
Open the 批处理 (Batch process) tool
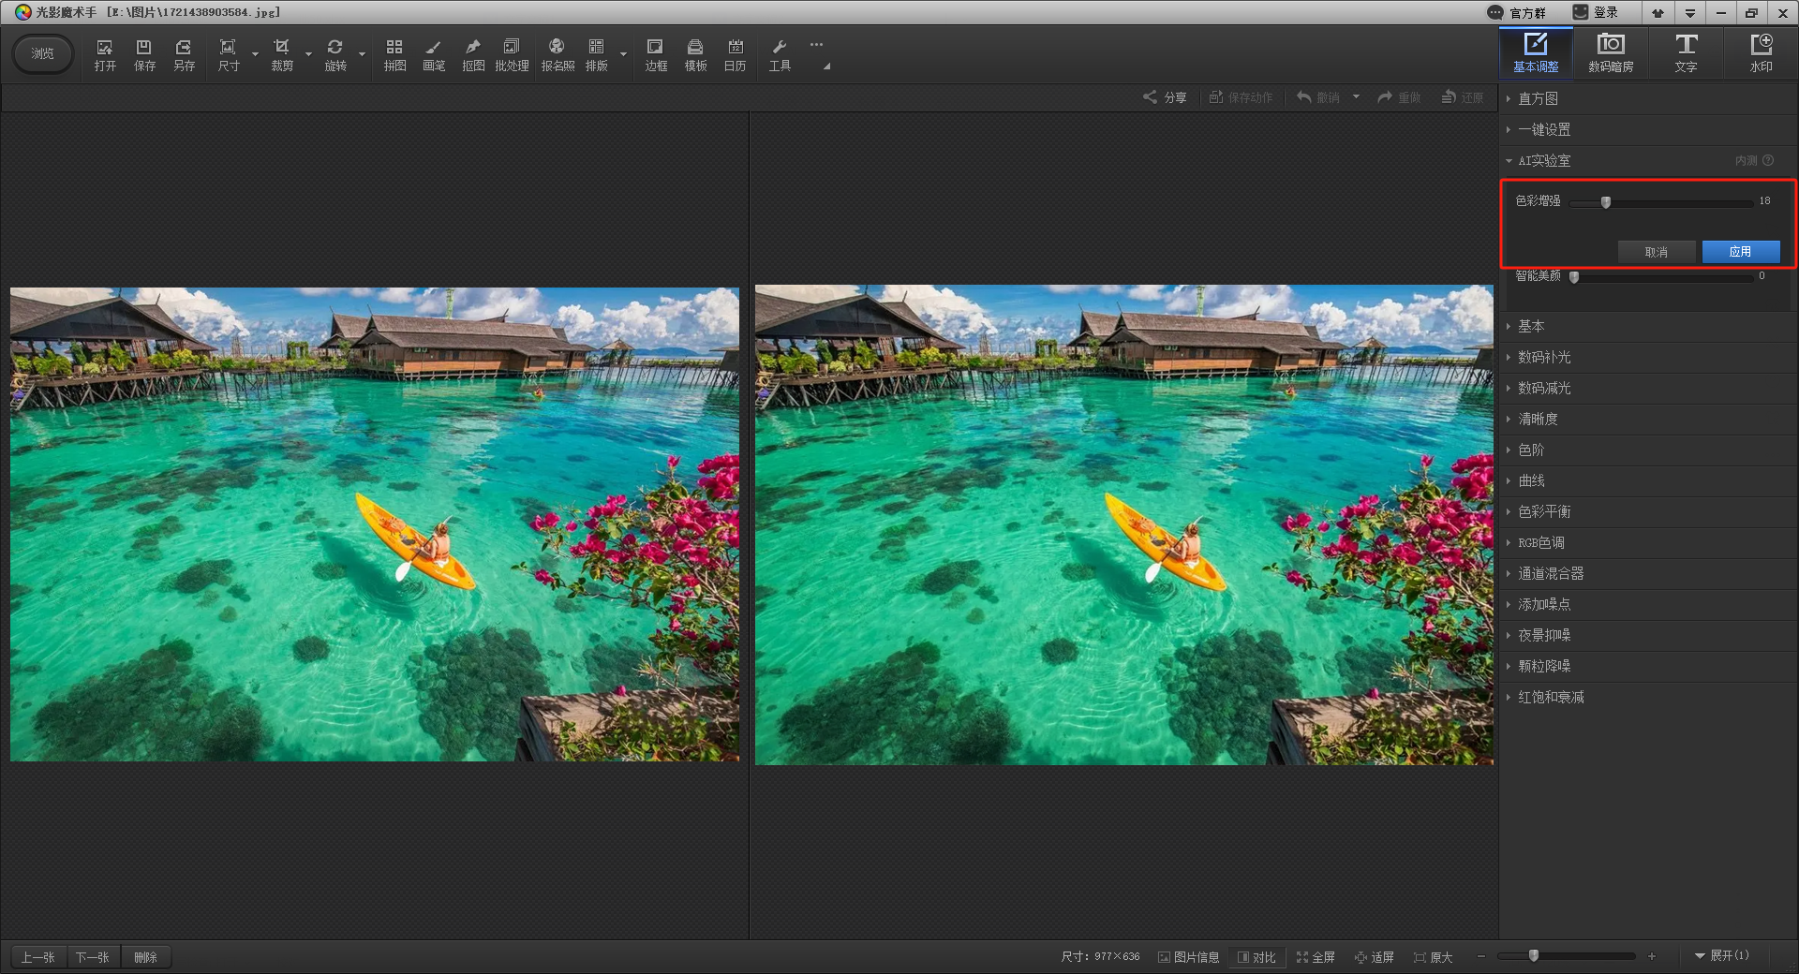(x=512, y=54)
